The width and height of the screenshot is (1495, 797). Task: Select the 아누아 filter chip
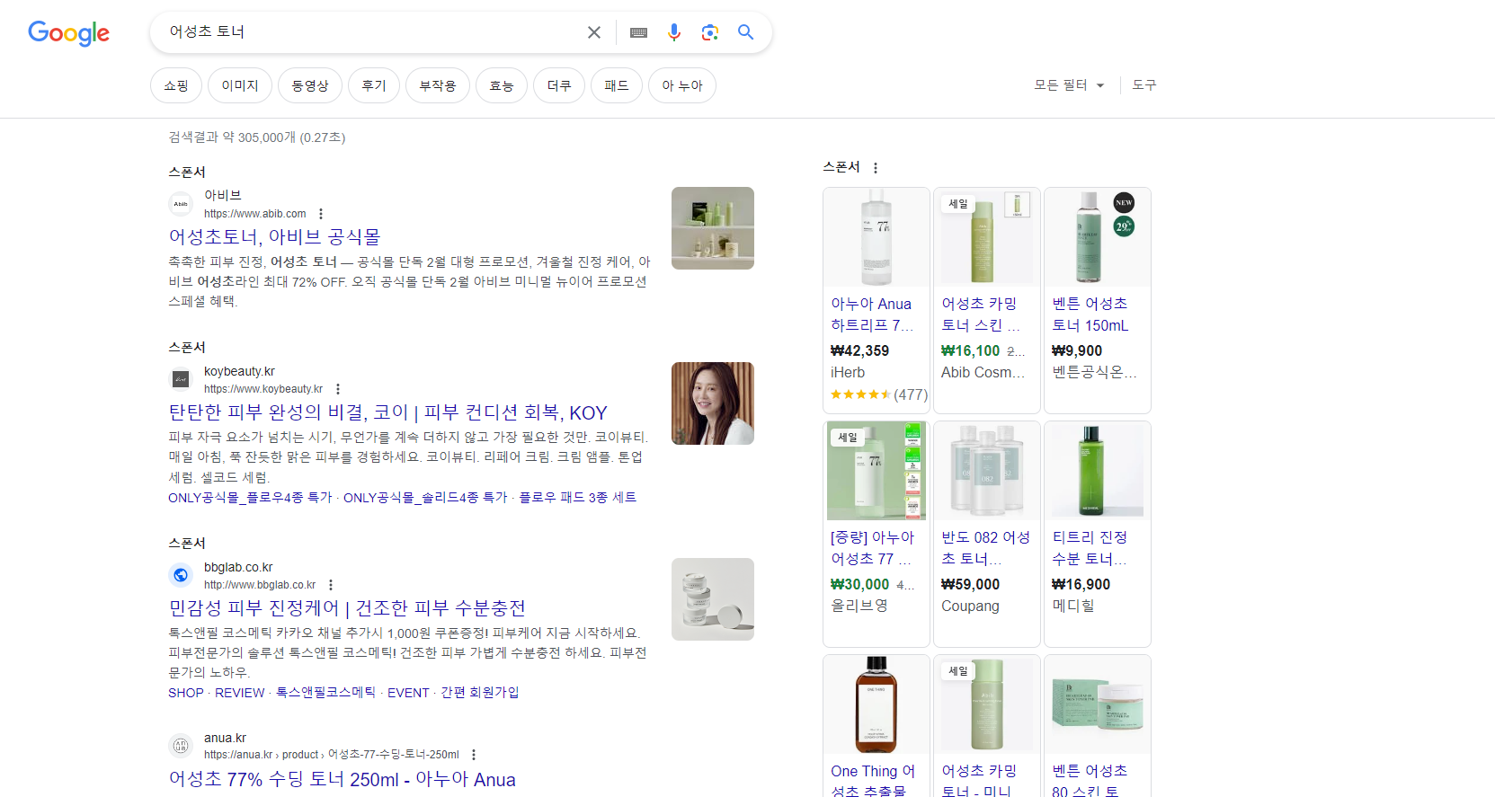(682, 85)
